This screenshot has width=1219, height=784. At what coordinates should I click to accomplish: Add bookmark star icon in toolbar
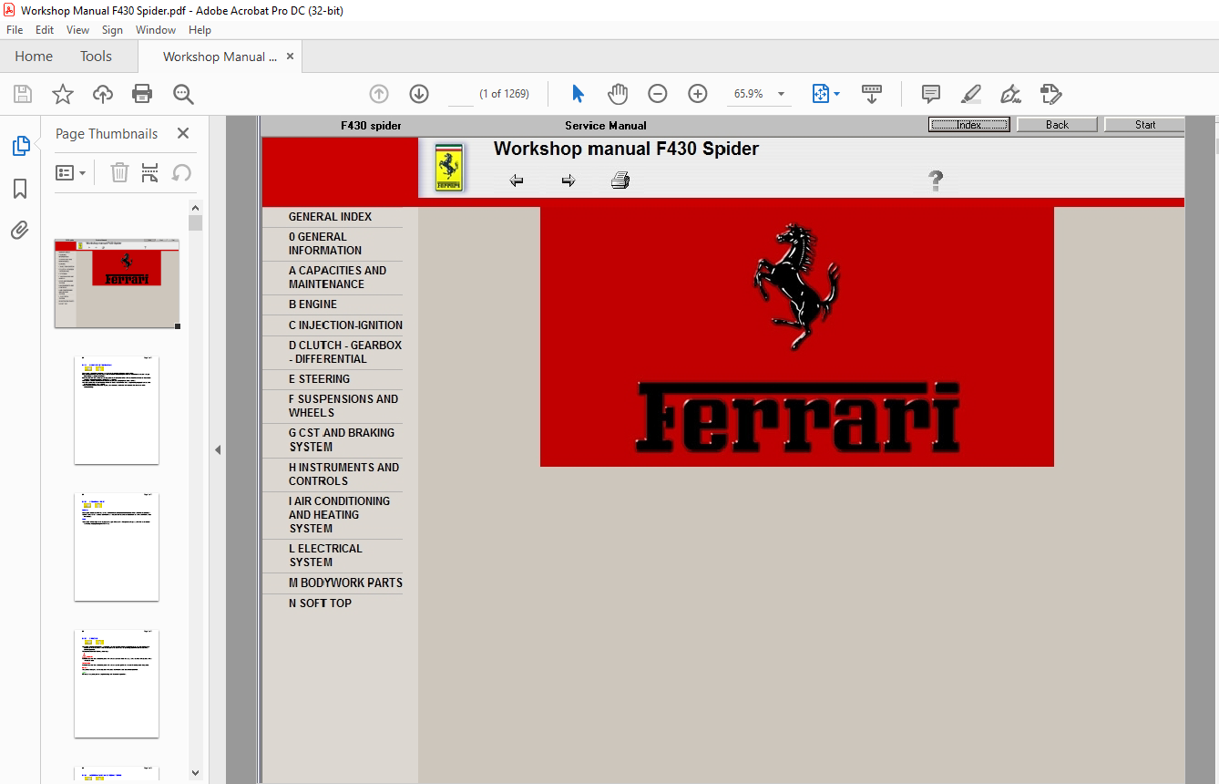tap(63, 94)
